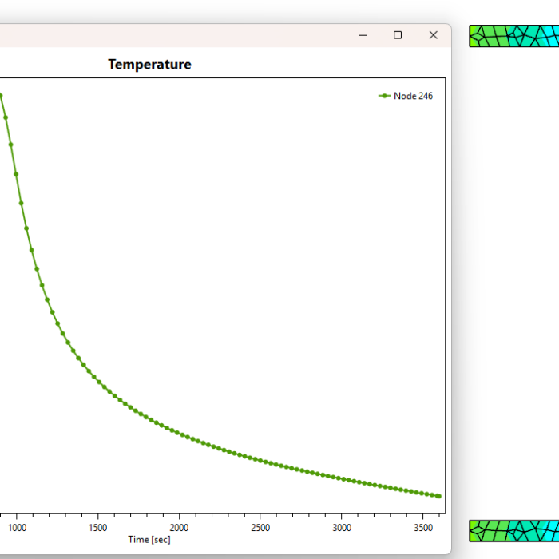
Task: Click the Time [sec] axis label
Action: pos(149,540)
